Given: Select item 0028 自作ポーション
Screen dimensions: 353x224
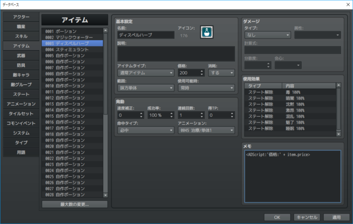Looking at the screenshot, I should click(x=72, y=195).
